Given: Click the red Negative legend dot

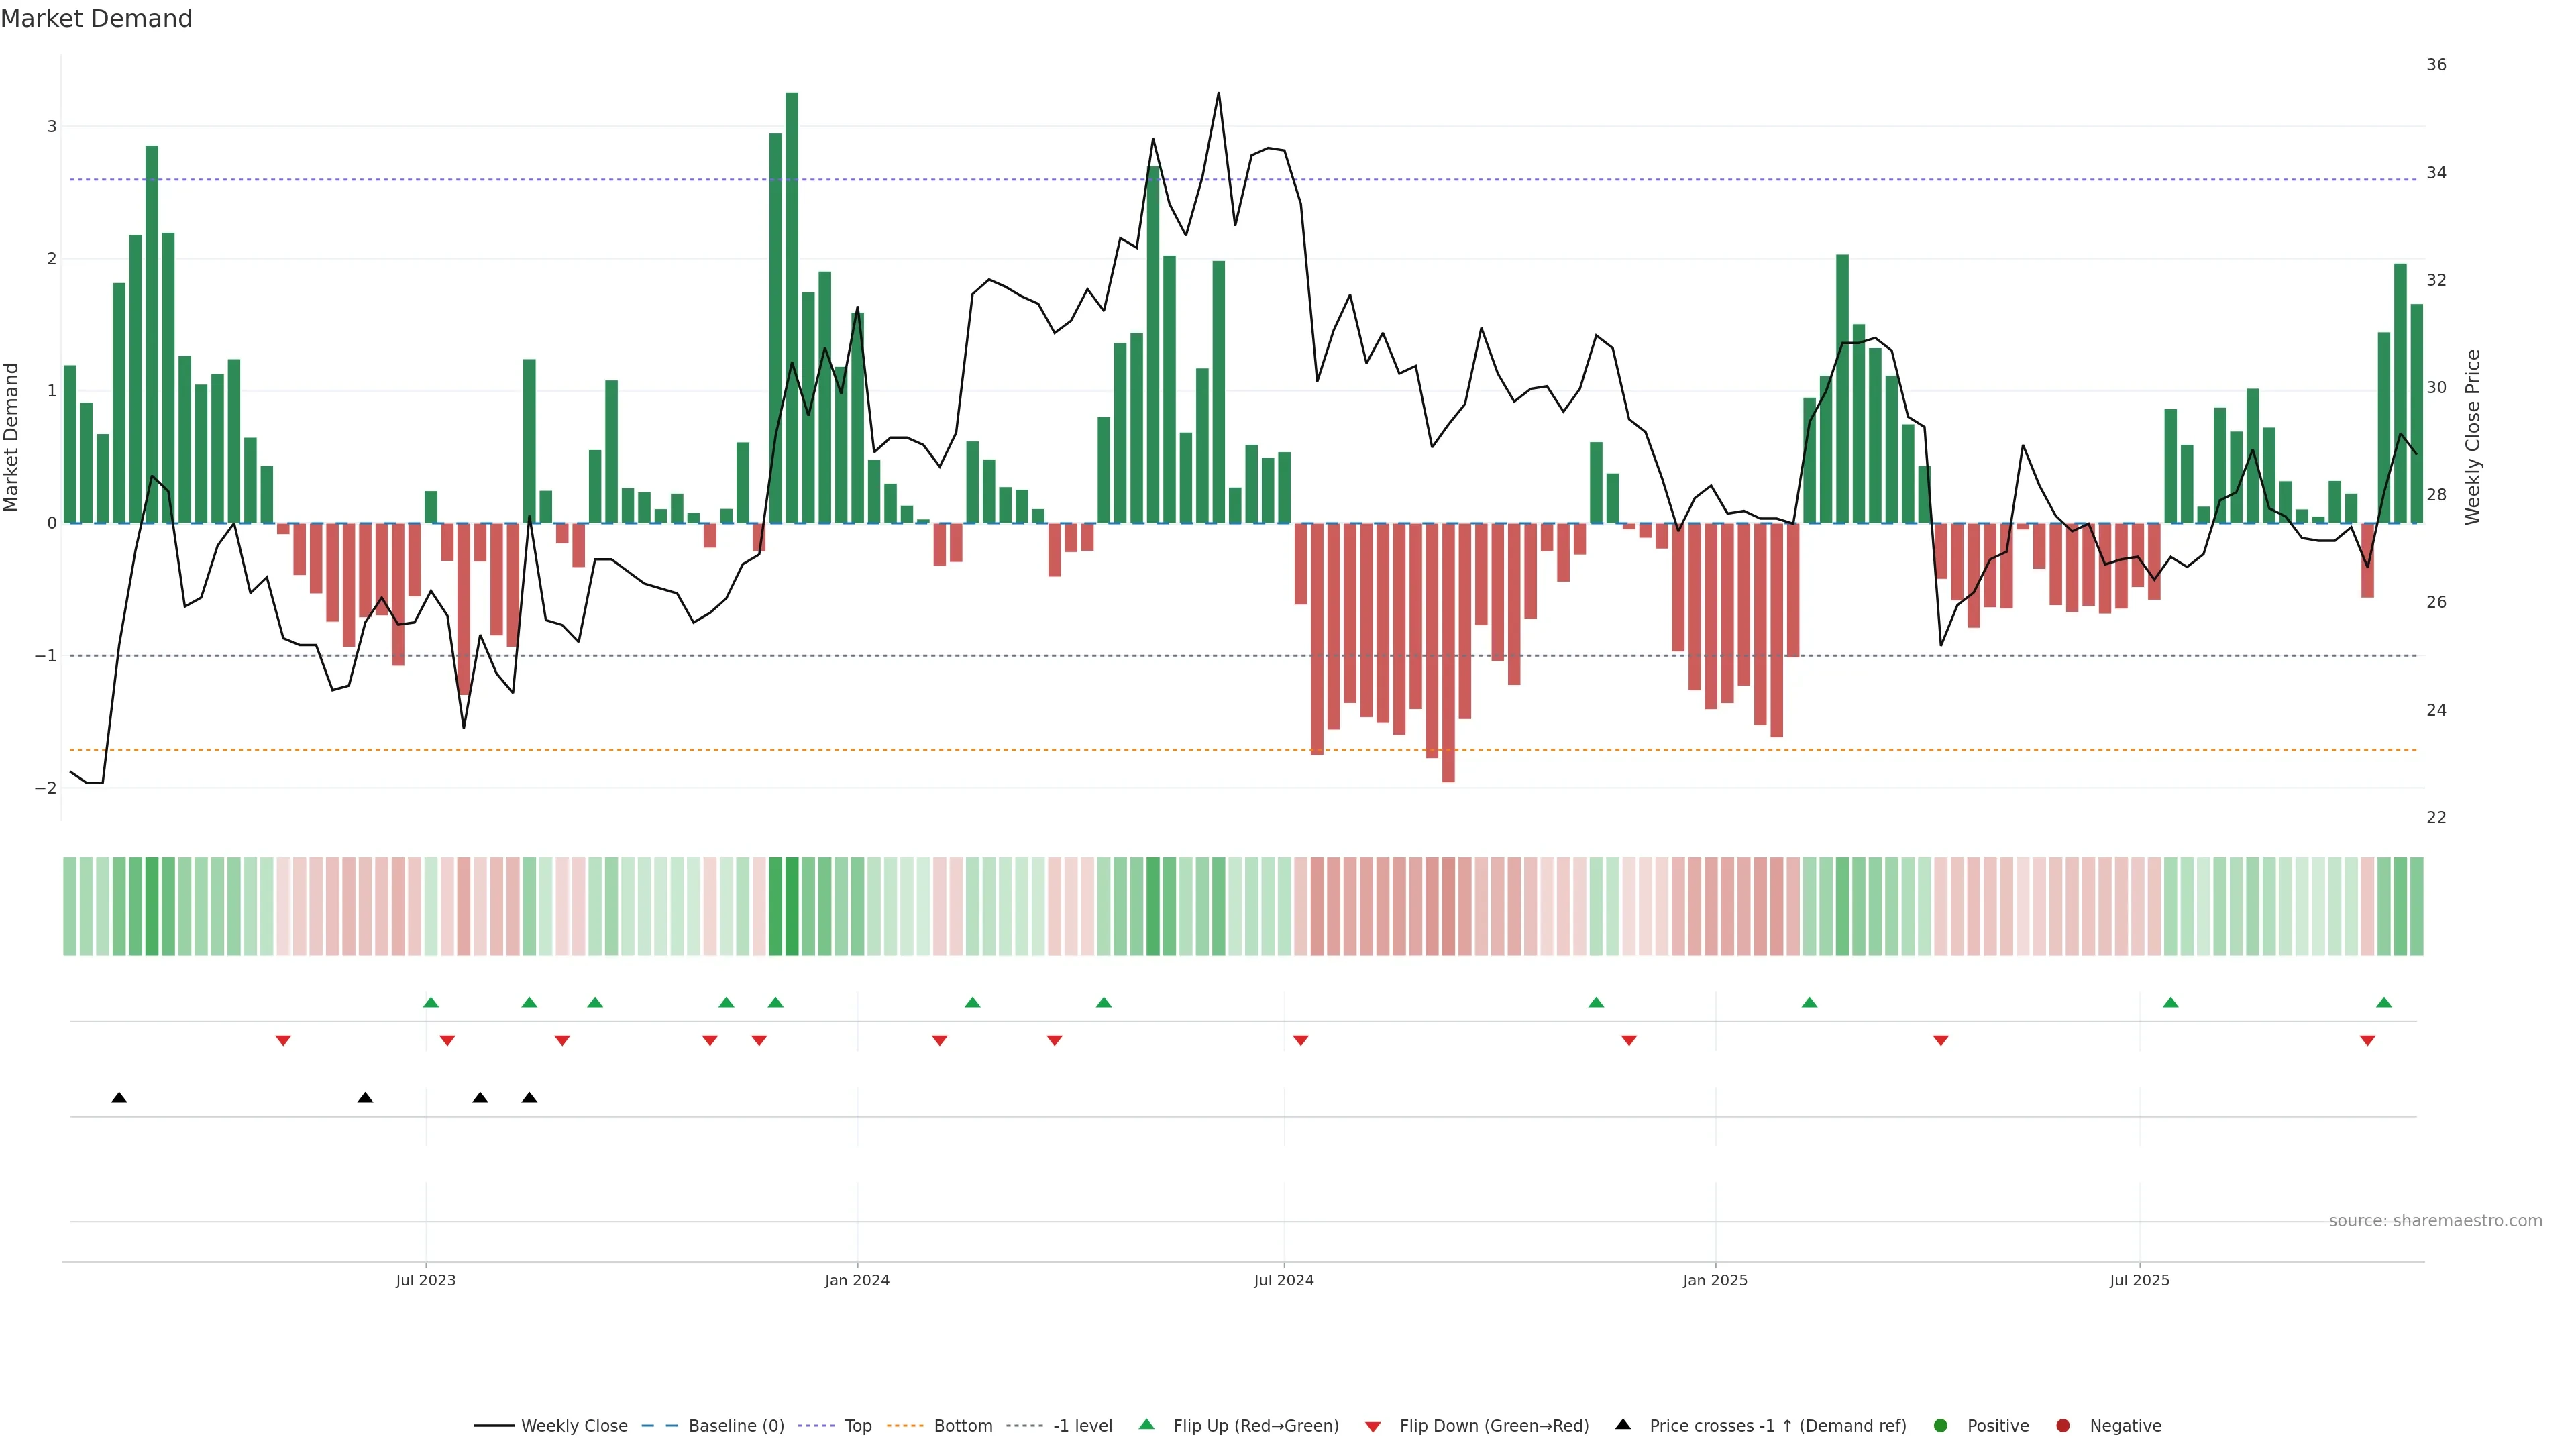Looking at the screenshot, I should point(2063,1426).
